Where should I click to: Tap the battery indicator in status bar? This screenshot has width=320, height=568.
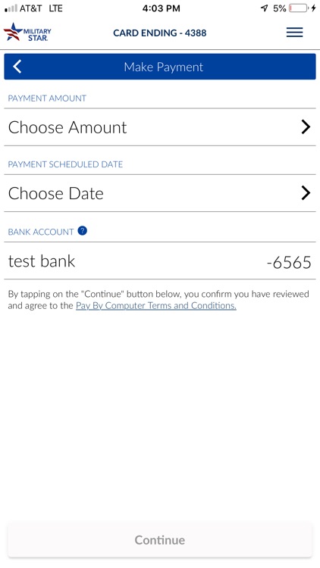(298, 8)
